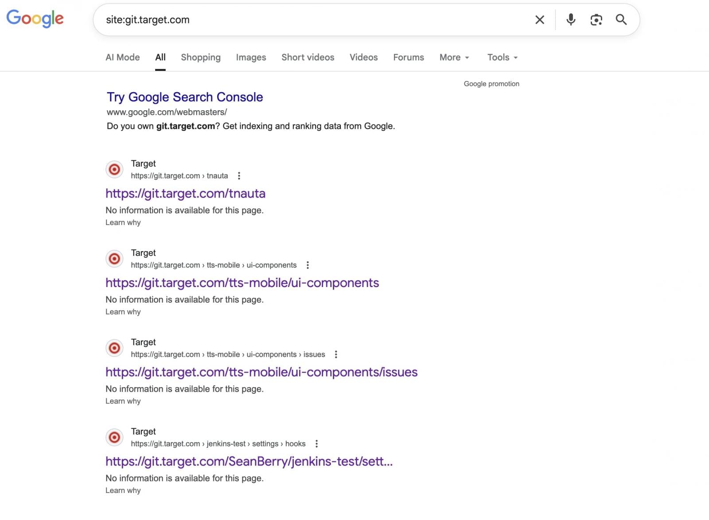The width and height of the screenshot is (709, 520).
Task: Click the search magnifier icon
Action: pos(621,19)
